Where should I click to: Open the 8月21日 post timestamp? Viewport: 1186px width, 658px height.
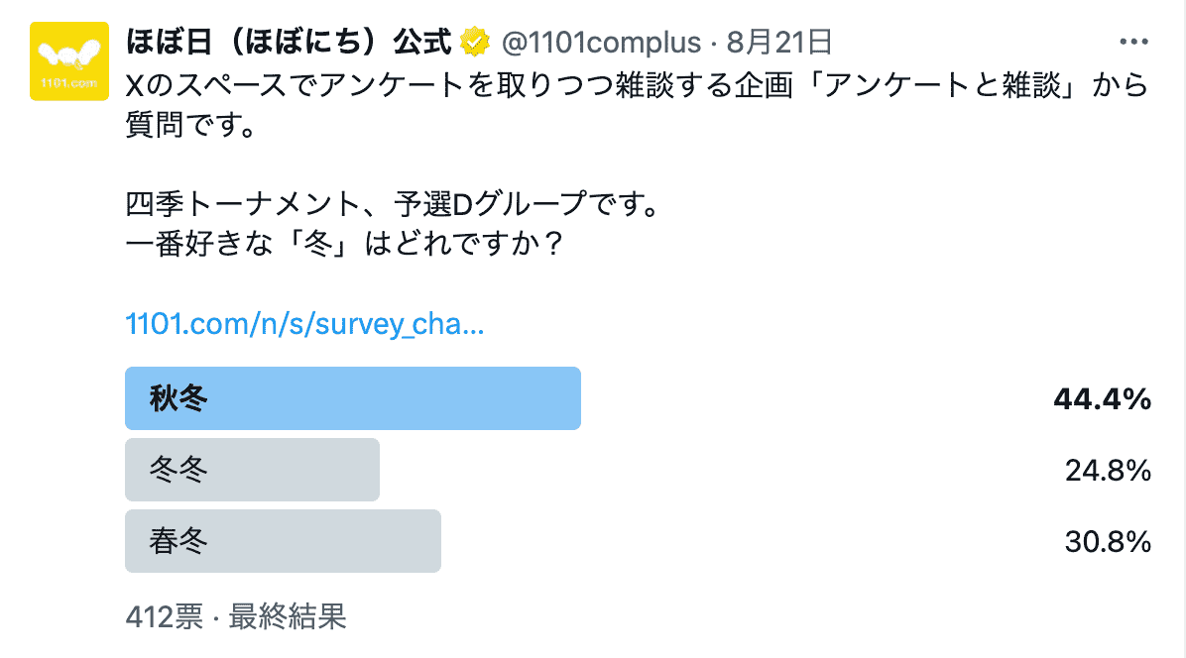778,42
